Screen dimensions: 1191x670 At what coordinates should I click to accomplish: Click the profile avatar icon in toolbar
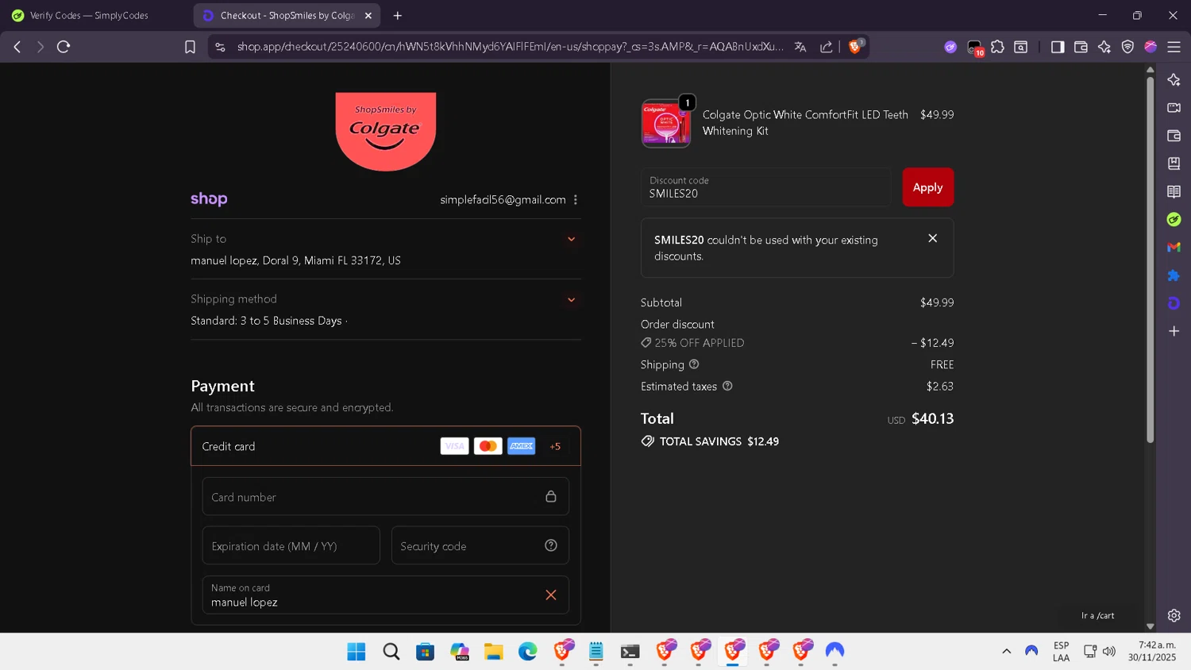pos(1151,47)
